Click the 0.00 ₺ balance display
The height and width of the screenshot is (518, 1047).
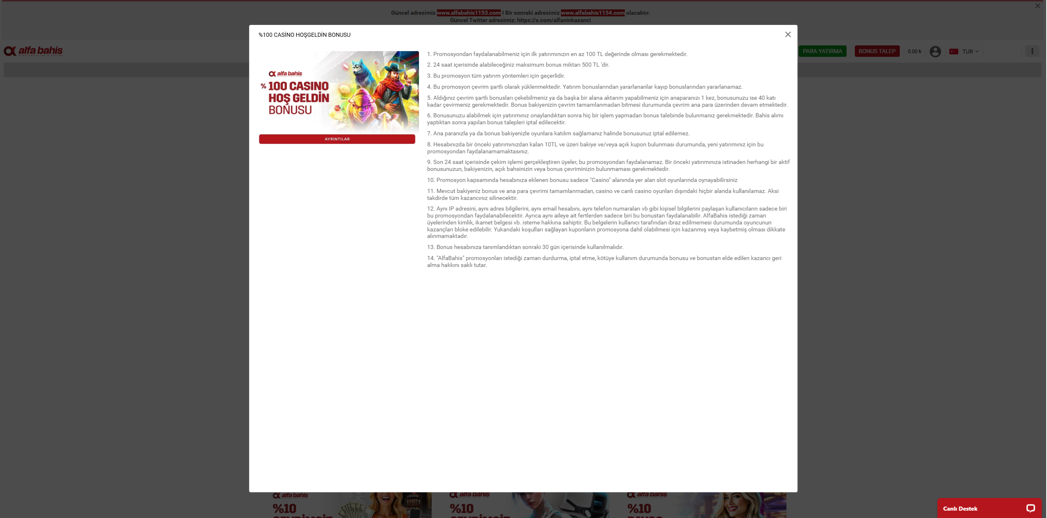(914, 52)
